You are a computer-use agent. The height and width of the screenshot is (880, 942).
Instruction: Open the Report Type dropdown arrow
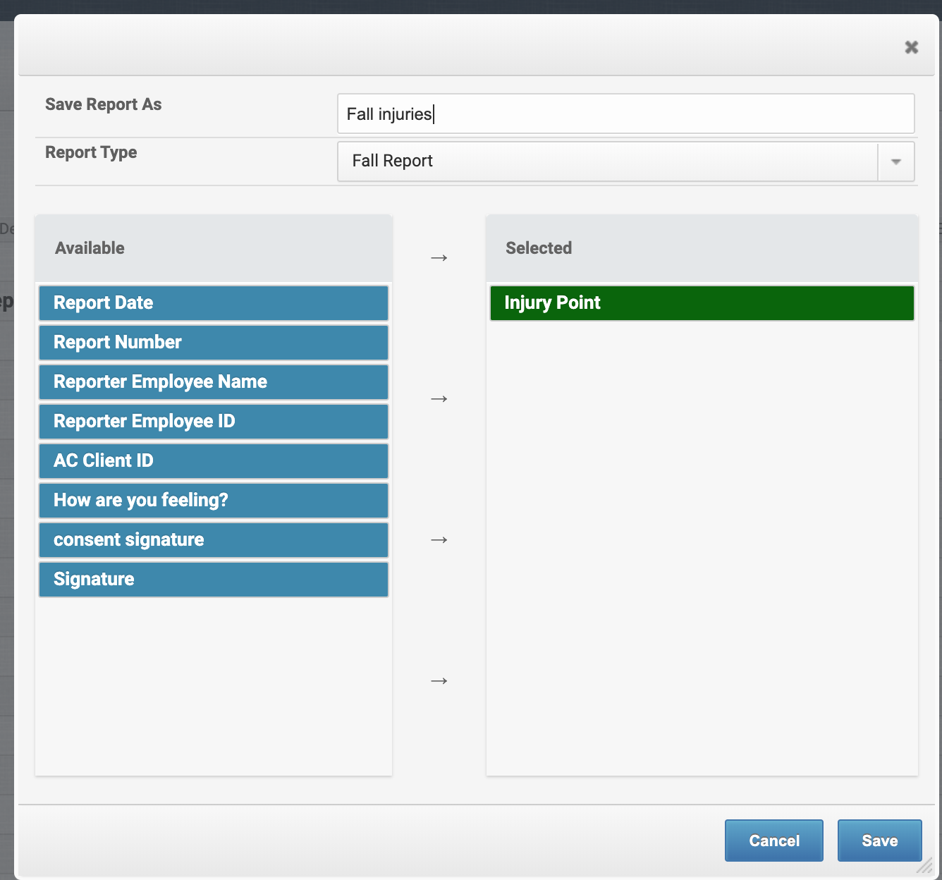(895, 161)
